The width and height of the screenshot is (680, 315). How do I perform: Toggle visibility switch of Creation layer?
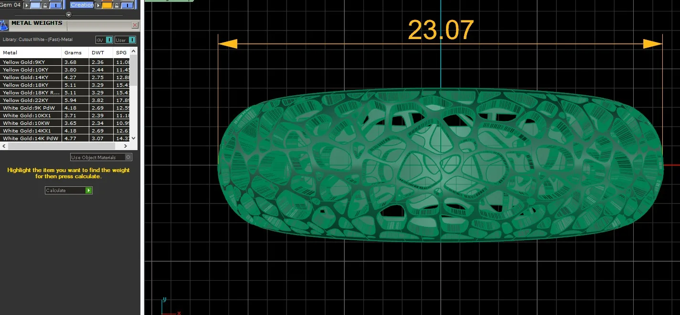point(127,5)
